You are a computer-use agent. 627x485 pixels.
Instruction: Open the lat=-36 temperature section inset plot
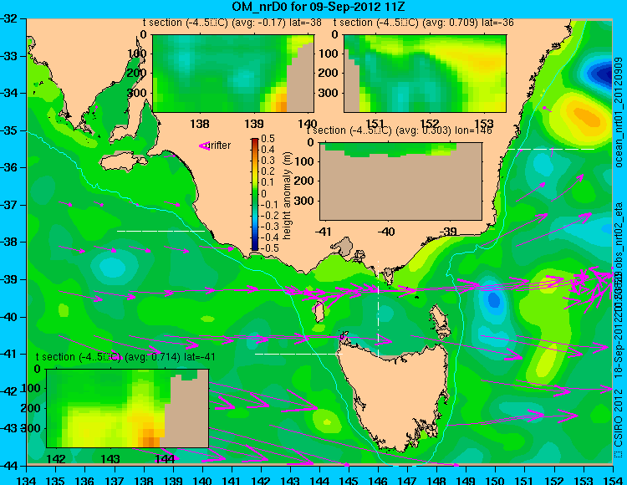425,74
